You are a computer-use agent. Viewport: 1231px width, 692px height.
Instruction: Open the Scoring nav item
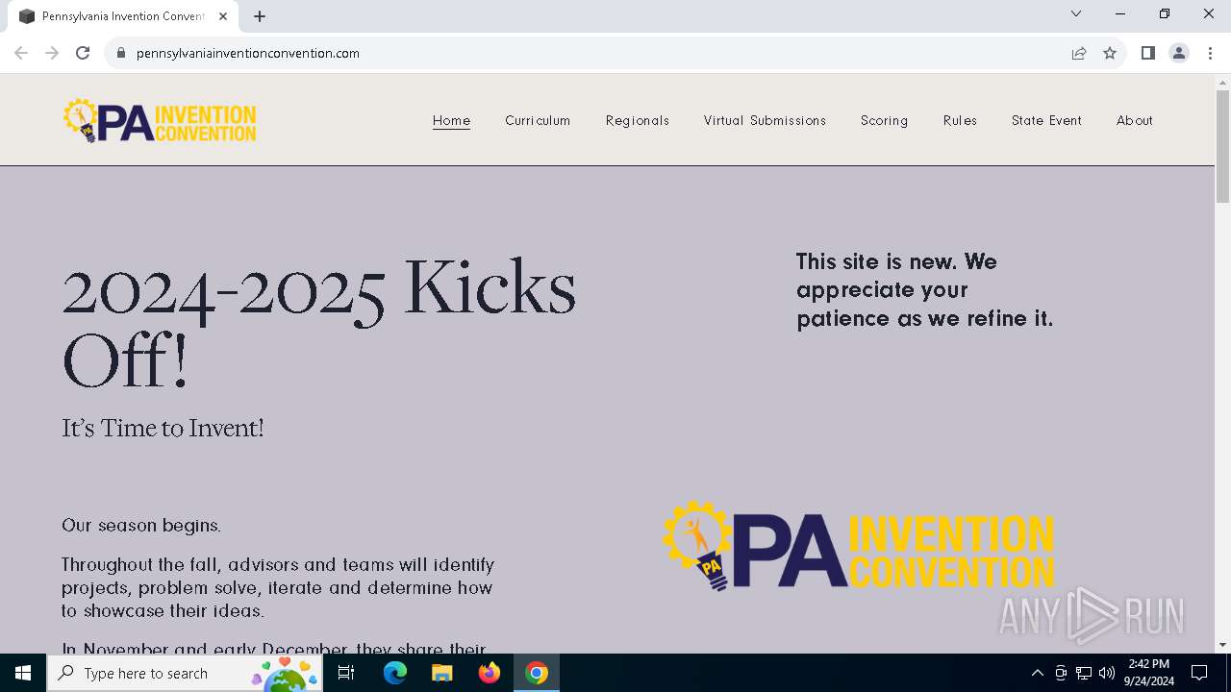(884, 120)
